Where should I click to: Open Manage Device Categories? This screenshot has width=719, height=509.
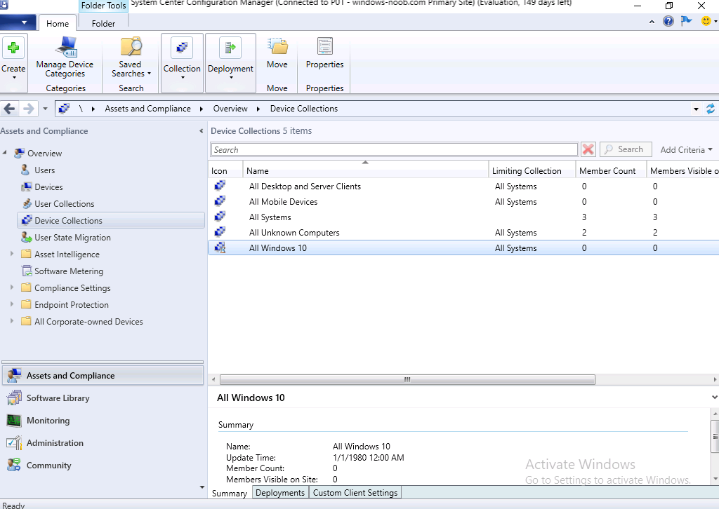point(65,57)
